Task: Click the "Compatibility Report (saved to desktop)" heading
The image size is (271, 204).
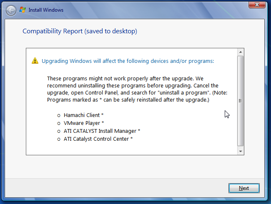Action: click(x=80, y=31)
